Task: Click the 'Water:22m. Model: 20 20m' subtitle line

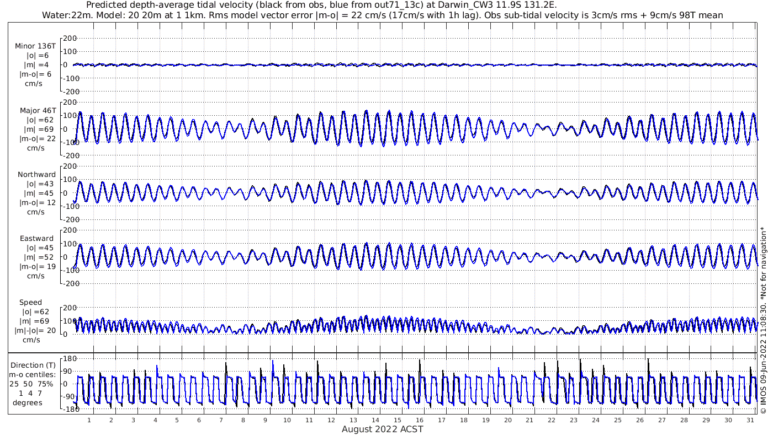Action: pos(383,15)
